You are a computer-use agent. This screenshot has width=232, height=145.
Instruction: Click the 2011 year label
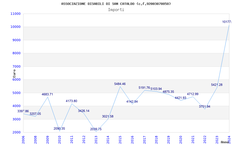[72, 140]
